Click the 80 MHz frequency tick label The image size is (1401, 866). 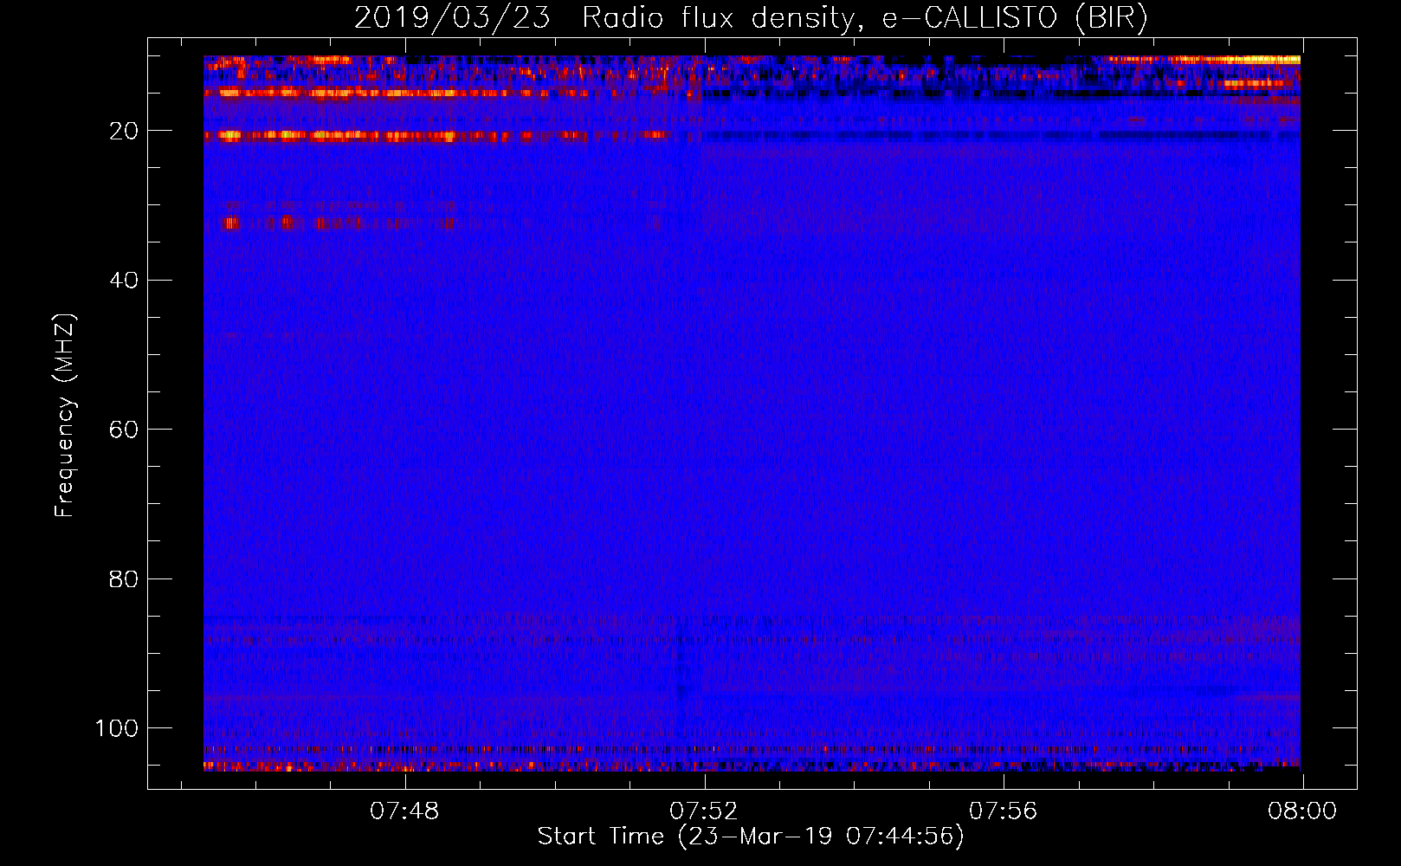click(125, 578)
